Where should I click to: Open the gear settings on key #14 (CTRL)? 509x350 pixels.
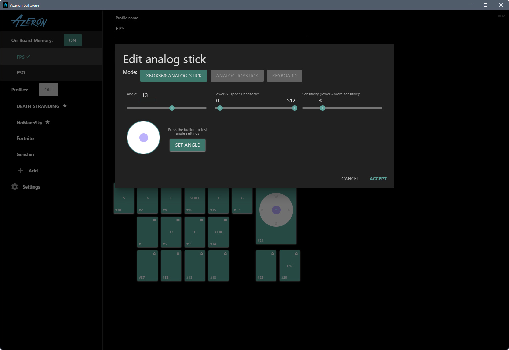coord(225,220)
